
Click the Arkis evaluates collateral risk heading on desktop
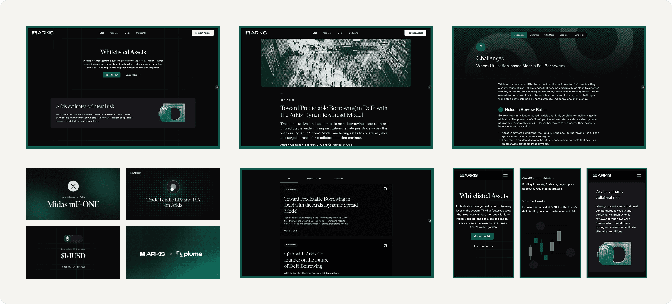(85, 106)
